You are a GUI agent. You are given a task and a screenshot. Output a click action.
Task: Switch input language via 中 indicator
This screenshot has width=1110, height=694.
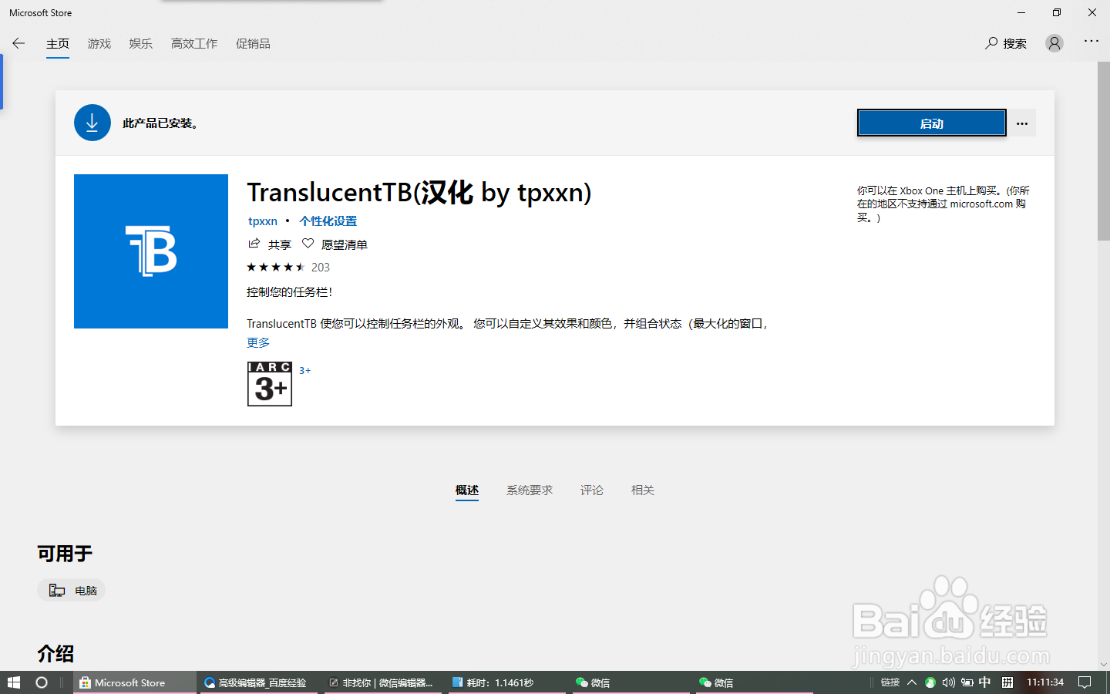pos(985,682)
